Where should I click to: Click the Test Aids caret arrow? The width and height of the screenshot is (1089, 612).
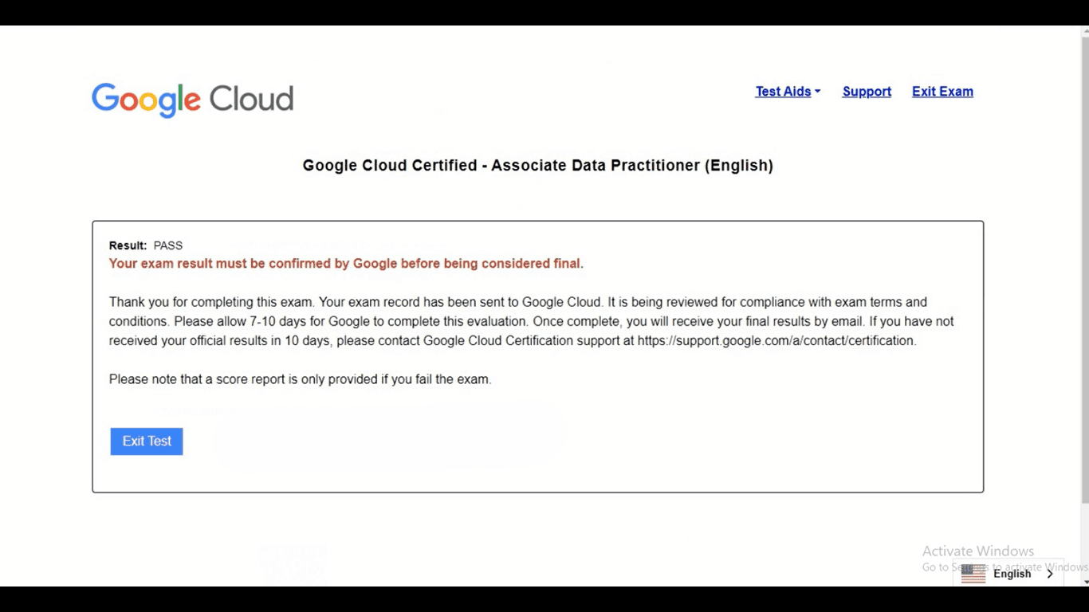pos(817,92)
